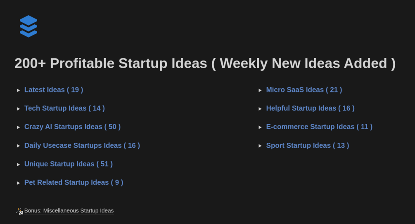Click the 200+ Profitable Startup Ideas title
415x224 pixels.
click(205, 64)
